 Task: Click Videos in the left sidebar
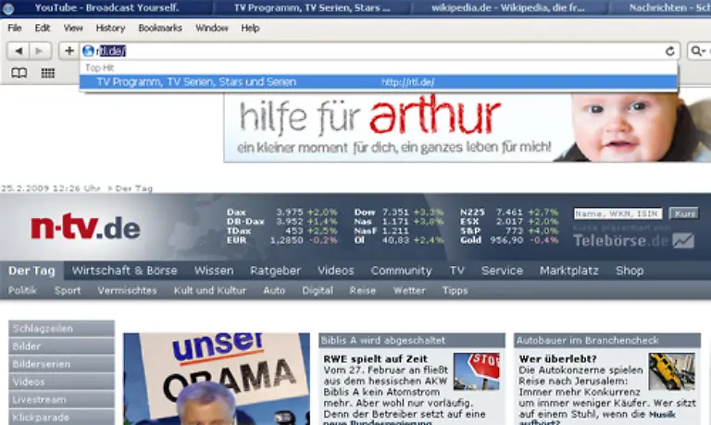(61, 382)
